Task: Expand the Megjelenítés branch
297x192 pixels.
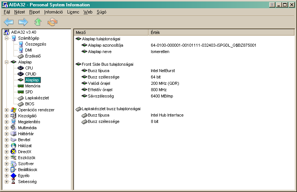Action: (x=6, y=122)
